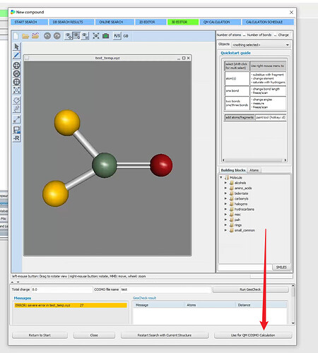The image size is (318, 353).
Task: Click the Run GeoCheck button
Action: [x=250, y=289]
